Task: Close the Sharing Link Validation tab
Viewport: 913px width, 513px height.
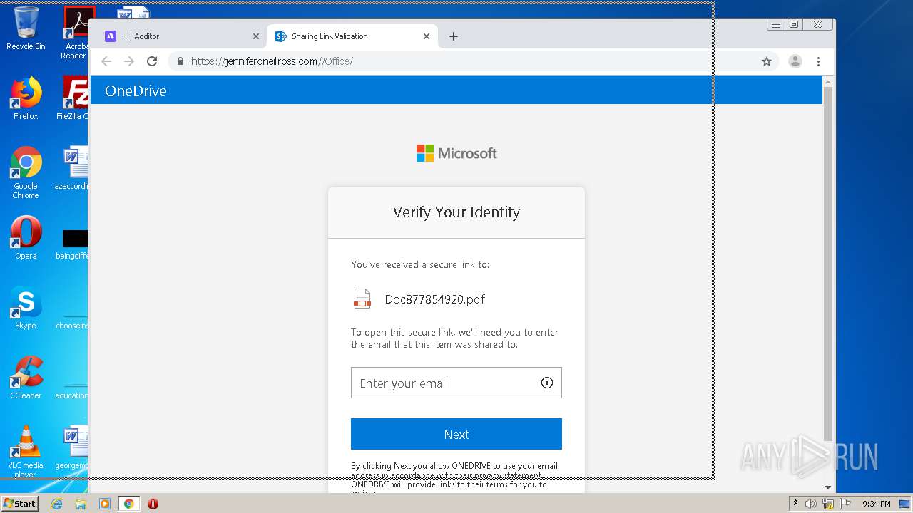Action: click(x=427, y=36)
